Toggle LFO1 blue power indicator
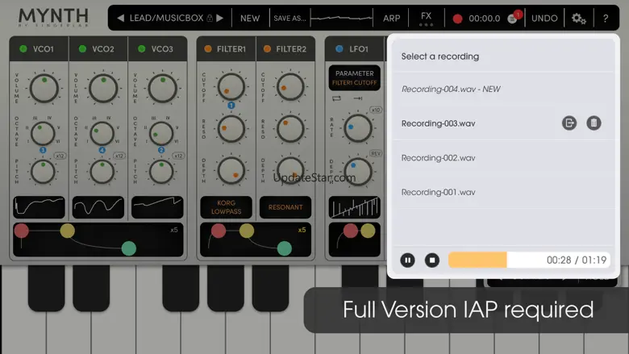 click(339, 49)
